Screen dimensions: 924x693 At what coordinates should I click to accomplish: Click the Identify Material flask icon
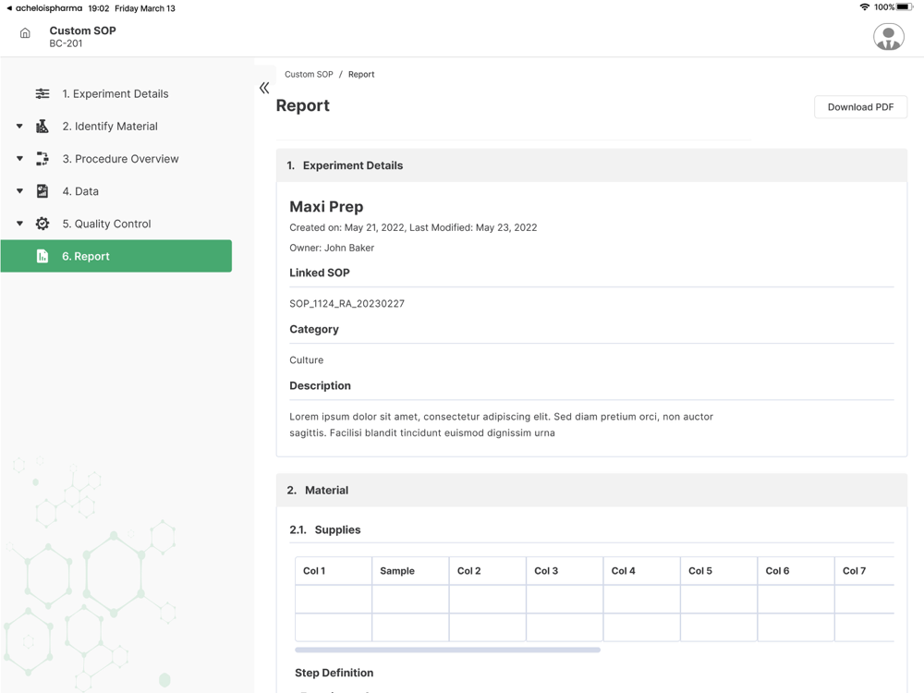43,127
